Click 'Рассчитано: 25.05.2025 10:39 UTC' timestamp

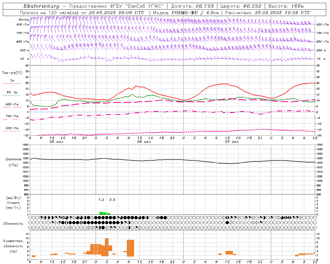268,13
